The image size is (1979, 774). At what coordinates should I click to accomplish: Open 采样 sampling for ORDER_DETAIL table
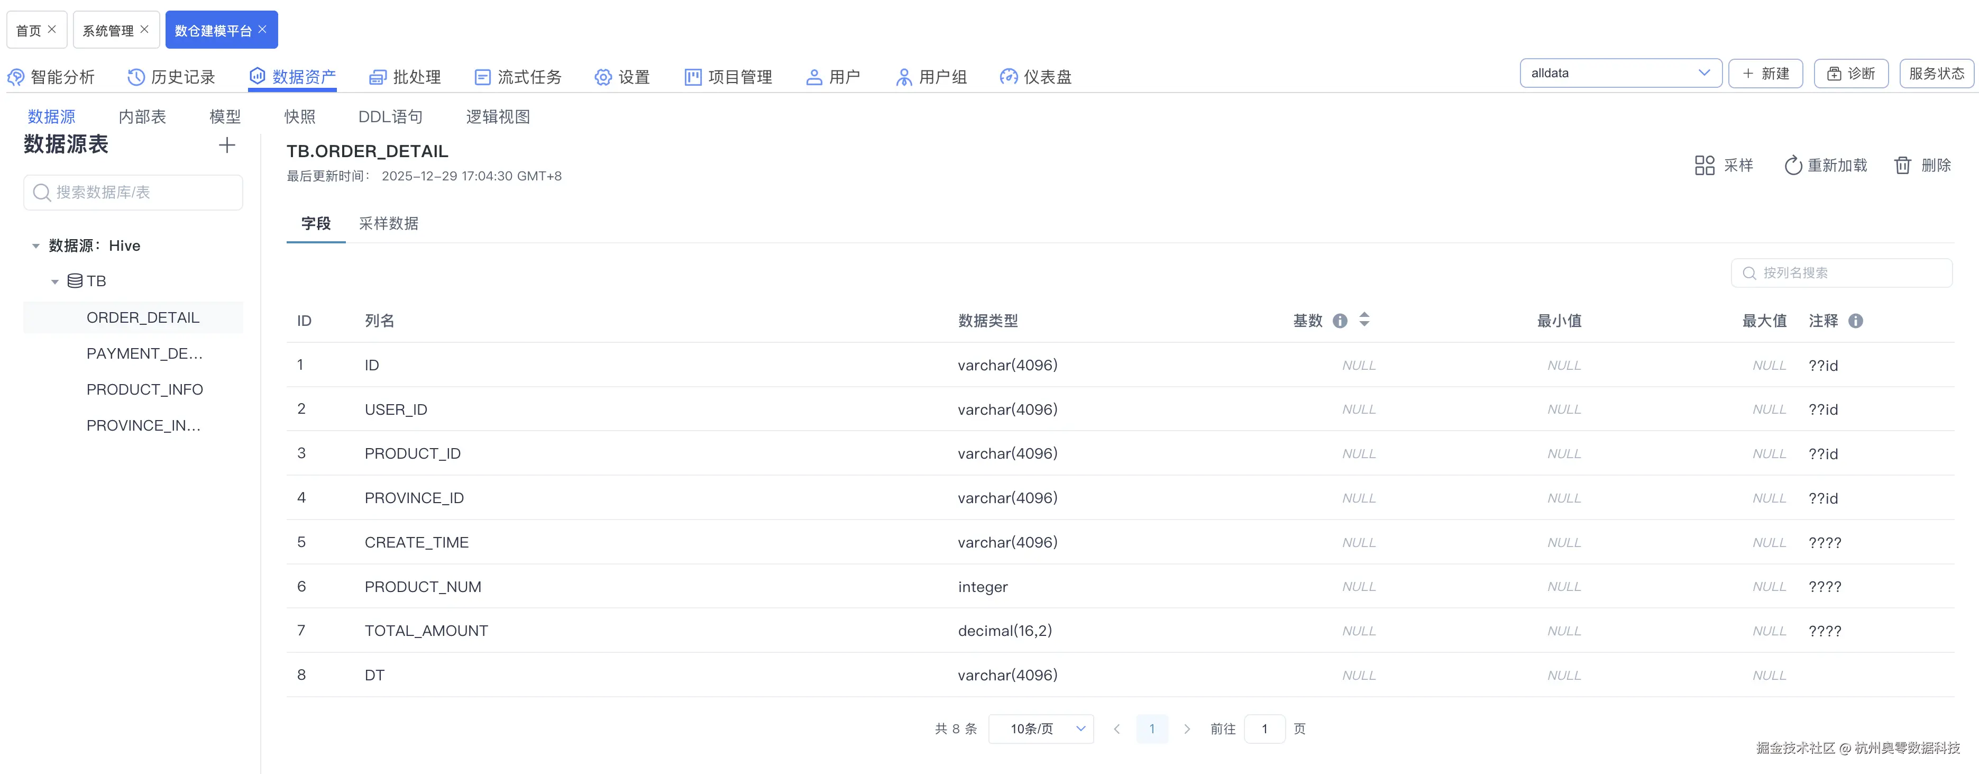tap(1723, 165)
